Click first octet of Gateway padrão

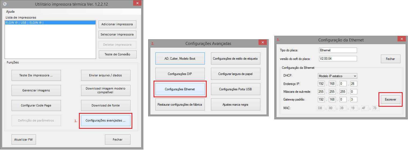coord(321,99)
